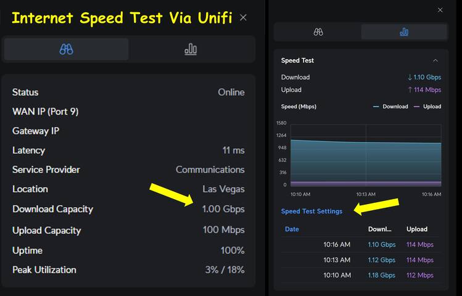
Task: Select the bar chart tab in left panel
Action: pos(191,49)
